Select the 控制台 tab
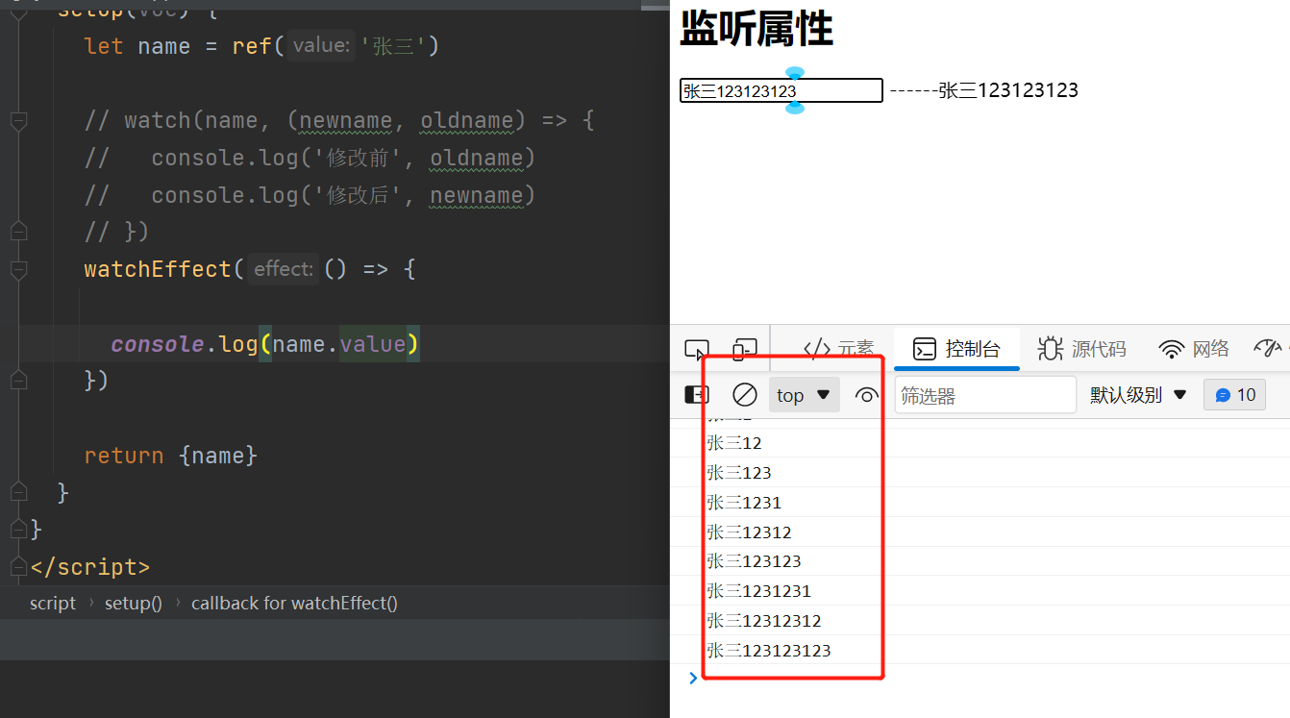1290x718 pixels. (956, 349)
